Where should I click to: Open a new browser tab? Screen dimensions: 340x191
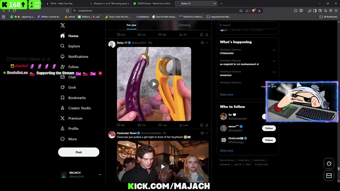click(221, 3)
